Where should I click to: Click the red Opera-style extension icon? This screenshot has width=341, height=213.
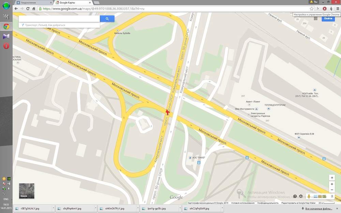pyautogui.click(x=325, y=9)
